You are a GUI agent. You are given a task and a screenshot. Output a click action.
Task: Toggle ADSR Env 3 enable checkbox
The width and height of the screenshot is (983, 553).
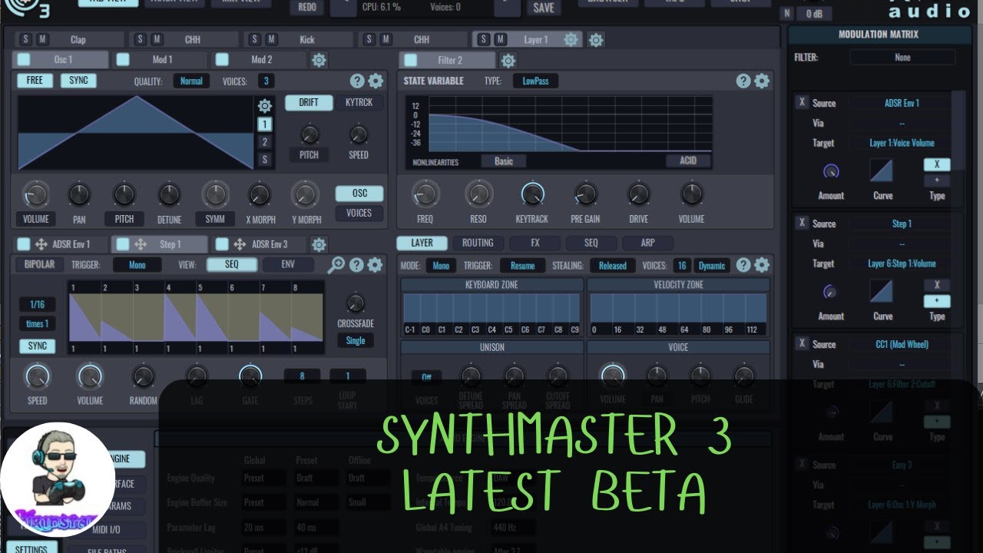point(222,244)
